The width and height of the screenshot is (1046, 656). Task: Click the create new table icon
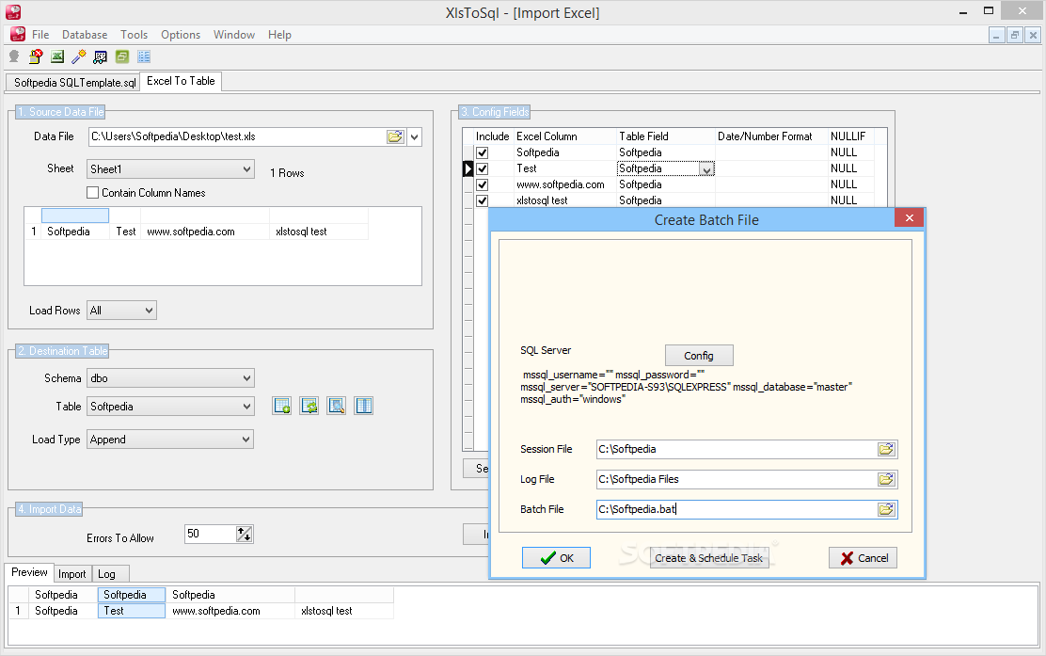tap(281, 406)
